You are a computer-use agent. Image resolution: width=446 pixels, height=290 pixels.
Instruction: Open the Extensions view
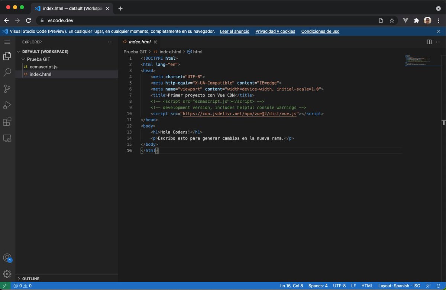click(7, 122)
